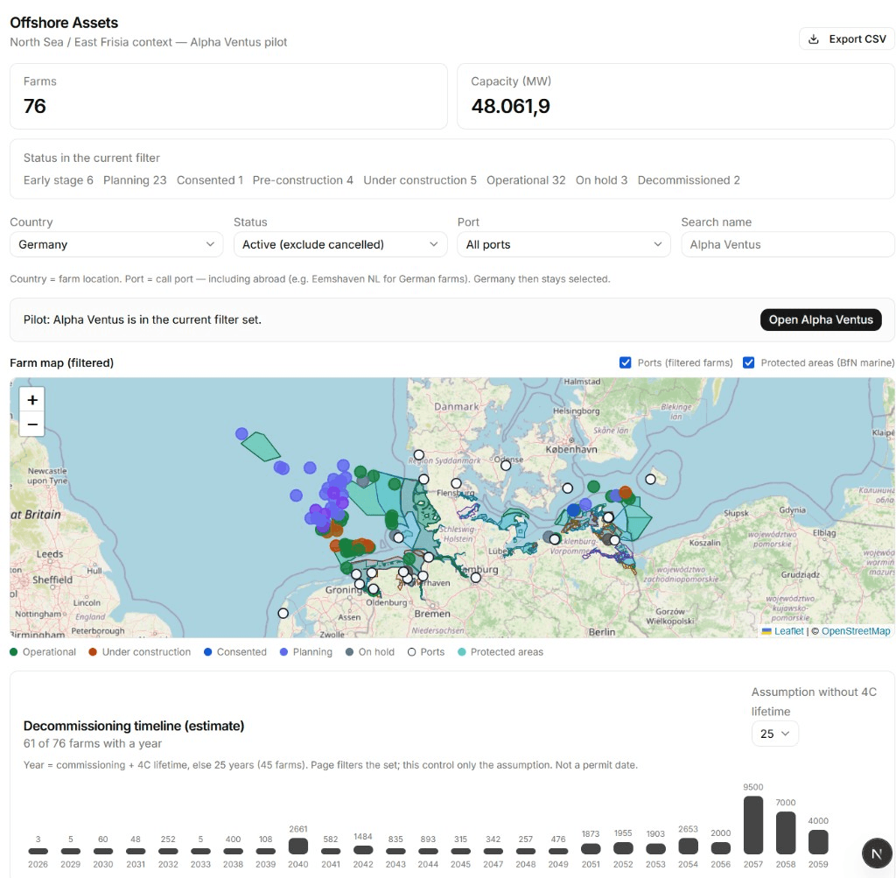
Task: Click the Under construction orange legend dot
Action: coord(93,651)
